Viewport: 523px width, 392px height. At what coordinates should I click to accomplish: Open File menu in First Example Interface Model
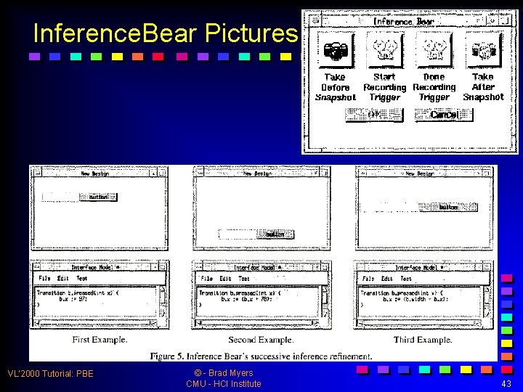click(44, 278)
